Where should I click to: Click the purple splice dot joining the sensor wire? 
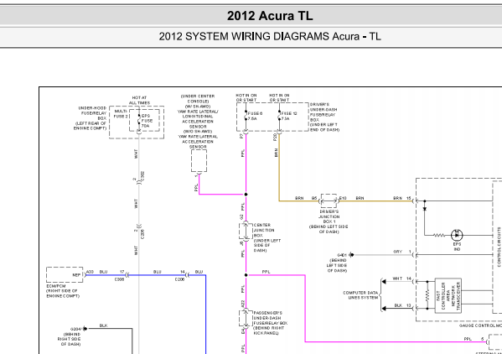click(246, 195)
